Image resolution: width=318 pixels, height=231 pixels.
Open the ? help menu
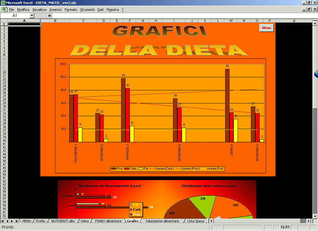tap(123, 10)
